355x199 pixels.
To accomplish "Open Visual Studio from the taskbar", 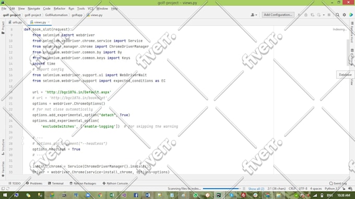I will pyautogui.click(x=124, y=195).
